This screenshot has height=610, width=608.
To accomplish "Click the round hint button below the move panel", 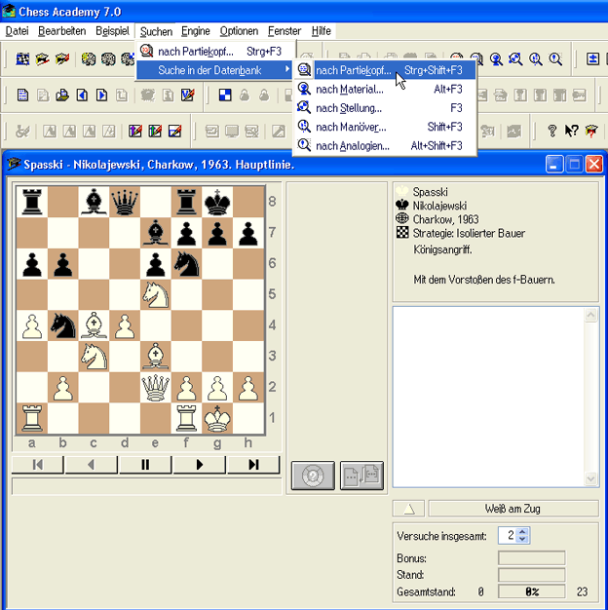I will point(313,476).
